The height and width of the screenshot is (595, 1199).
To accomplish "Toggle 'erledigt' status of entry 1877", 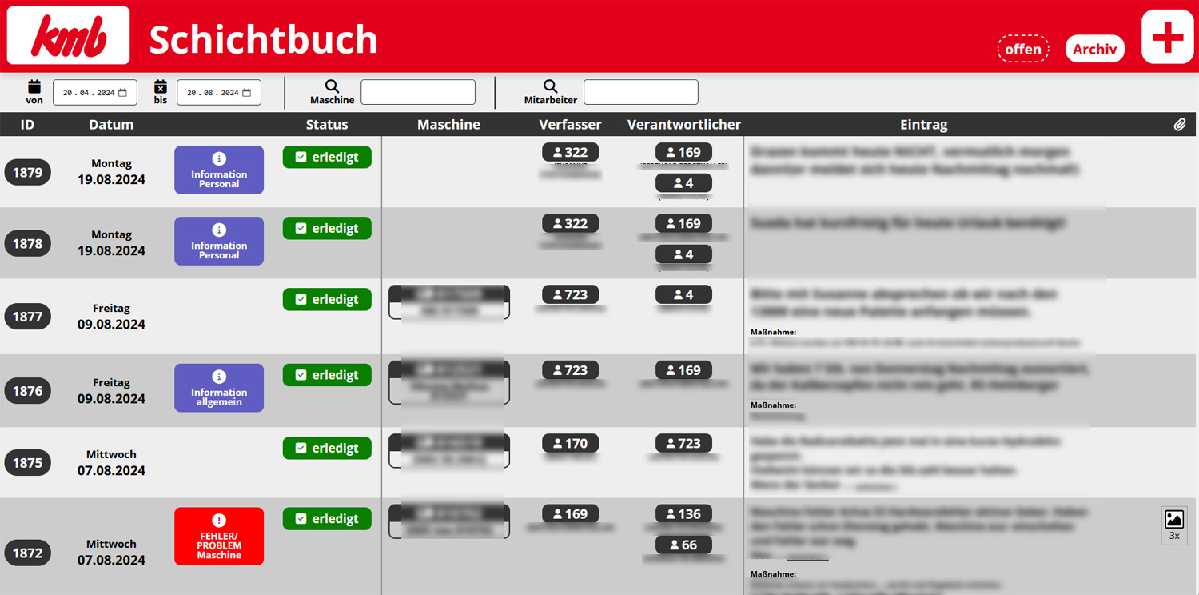I will (327, 299).
